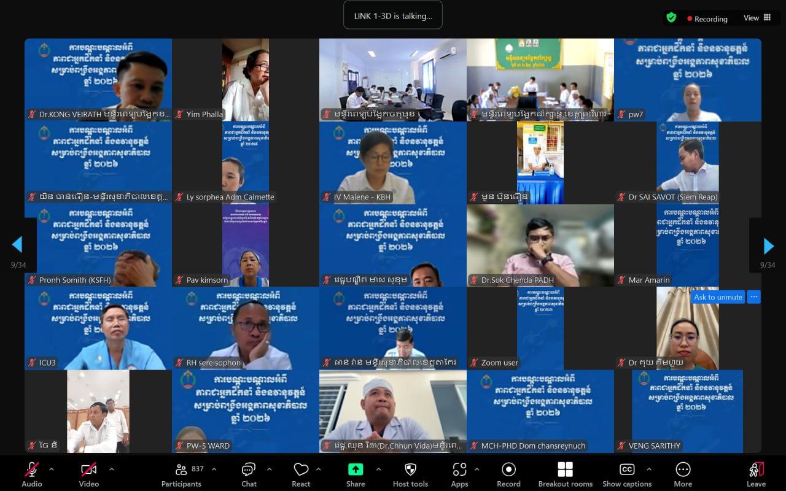Open the Participants panel
This screenshot has height=491, width=786.
click(181, 470)
